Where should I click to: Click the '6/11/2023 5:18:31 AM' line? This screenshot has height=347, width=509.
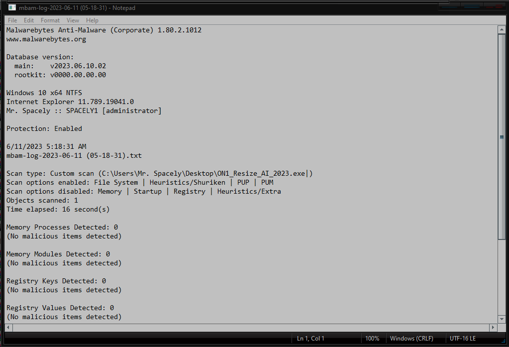46,146
